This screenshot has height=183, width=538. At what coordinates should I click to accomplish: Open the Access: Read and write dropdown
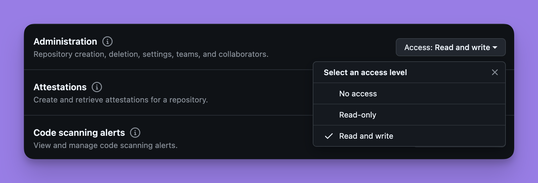pyautogui.click(x=450, y=48)
